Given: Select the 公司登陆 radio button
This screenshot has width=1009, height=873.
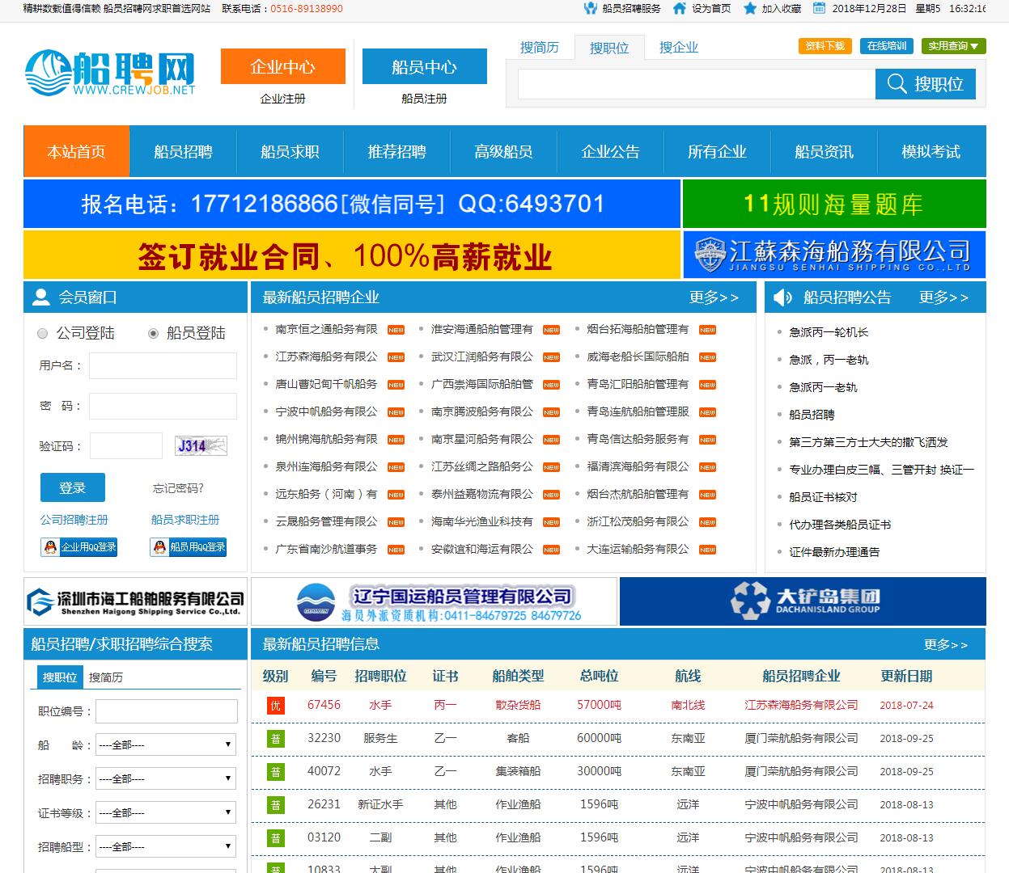Looking at the screenshot, I should 43,333.
